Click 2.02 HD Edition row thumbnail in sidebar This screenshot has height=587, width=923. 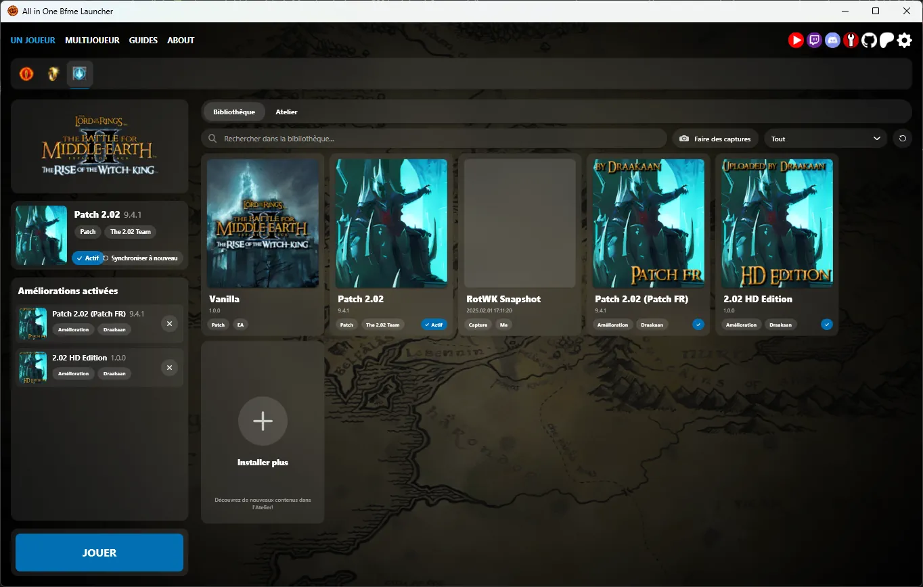(33, 368)
